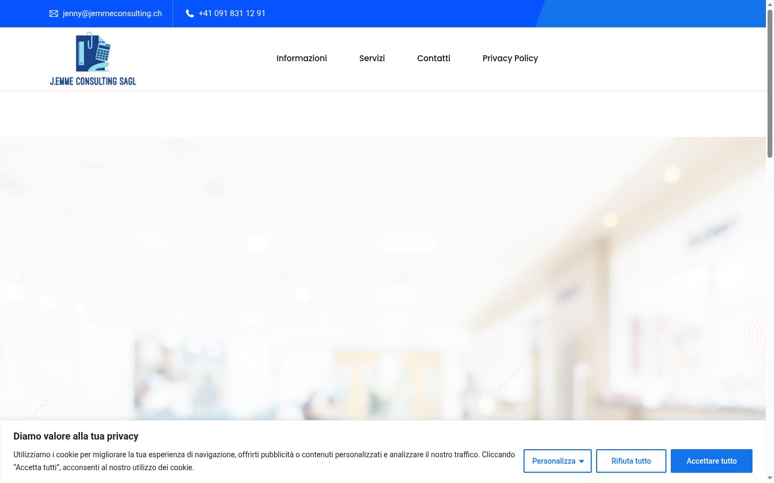Click the phone handset icon

(190, 13)
